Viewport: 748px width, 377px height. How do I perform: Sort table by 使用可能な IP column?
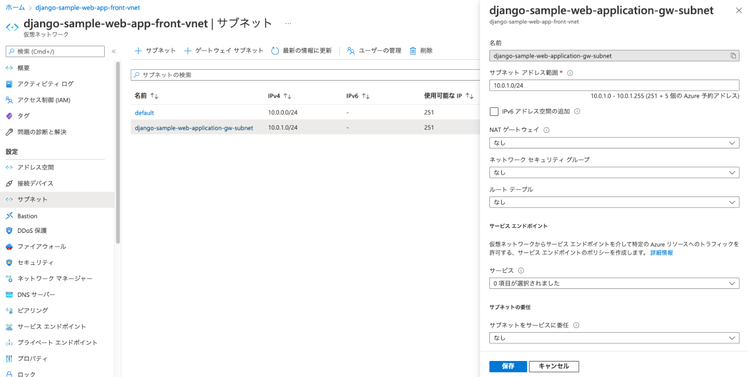(449, 96)
